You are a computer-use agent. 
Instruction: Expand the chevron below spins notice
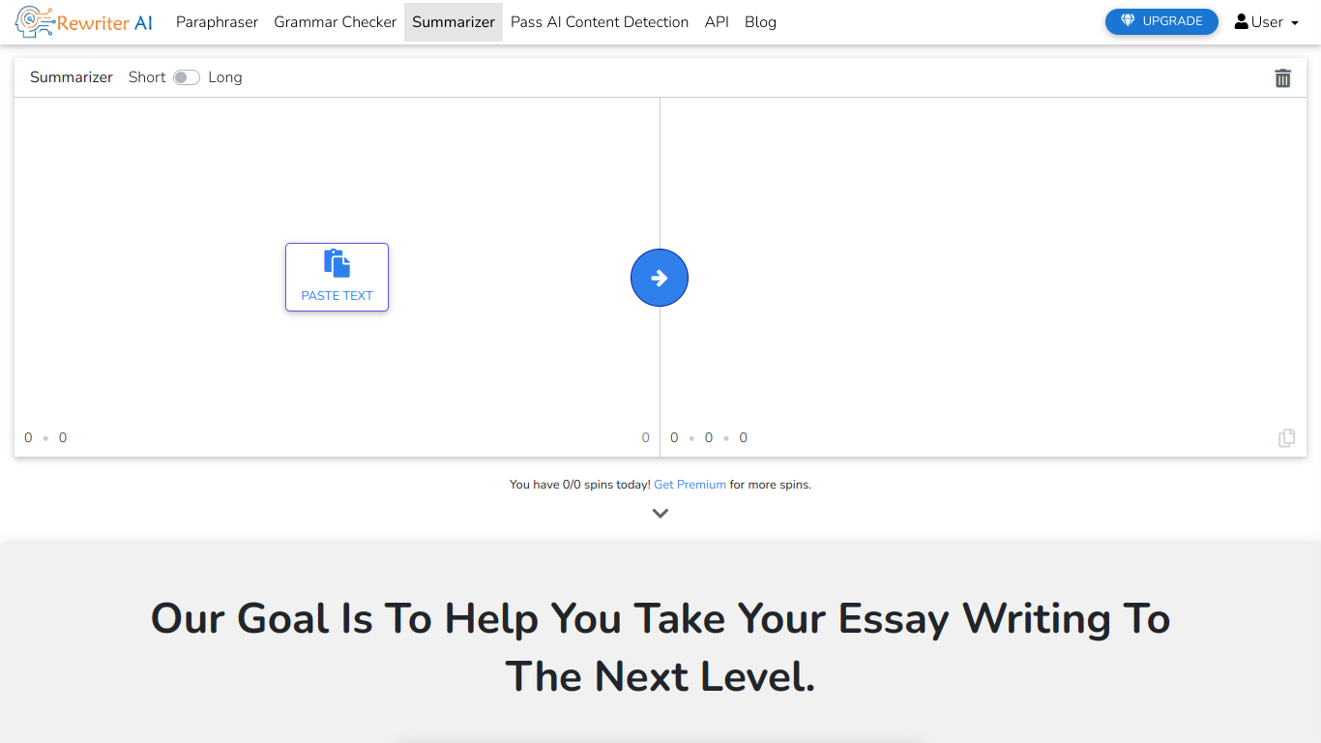[660, 514]
